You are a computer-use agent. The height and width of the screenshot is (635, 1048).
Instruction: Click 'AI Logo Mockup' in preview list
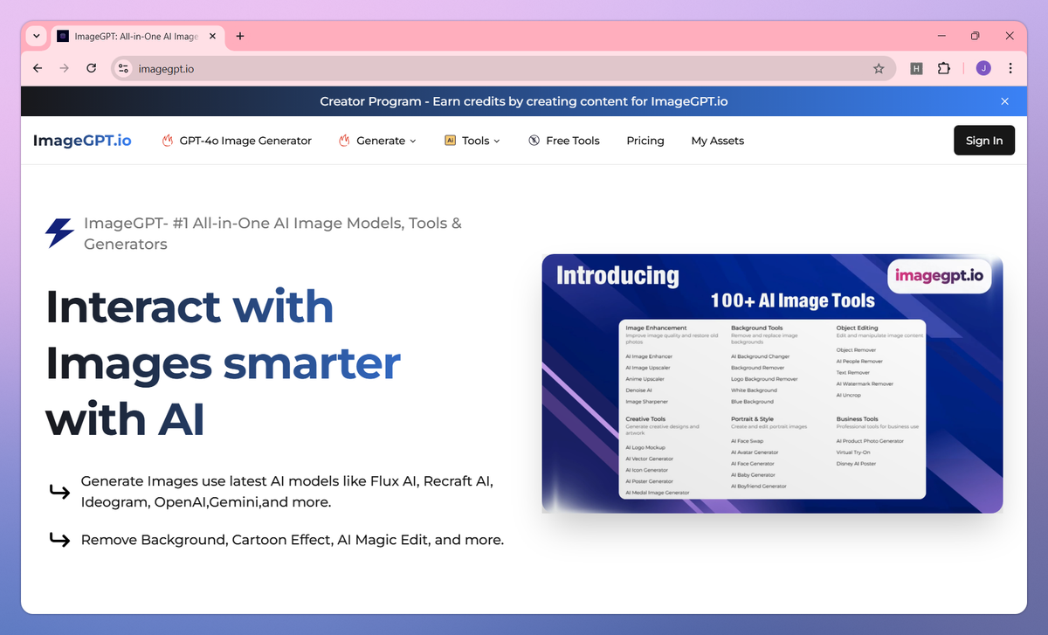pyautogui.click(x=645, y=447)
